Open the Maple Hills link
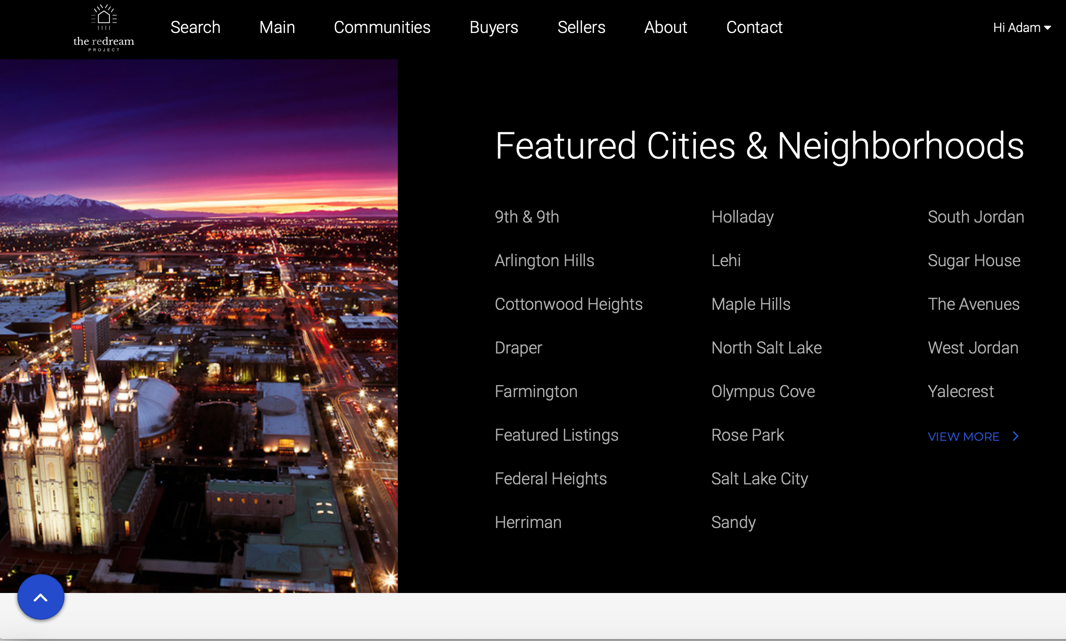The height and width of the screenshot is (641, 1066). click(x=751, y=304)
